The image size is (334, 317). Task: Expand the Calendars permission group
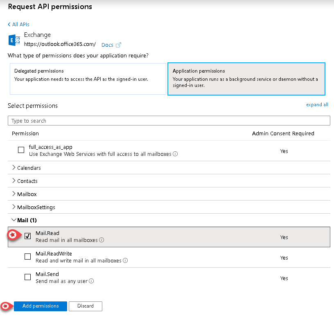(x=14, y=168)
